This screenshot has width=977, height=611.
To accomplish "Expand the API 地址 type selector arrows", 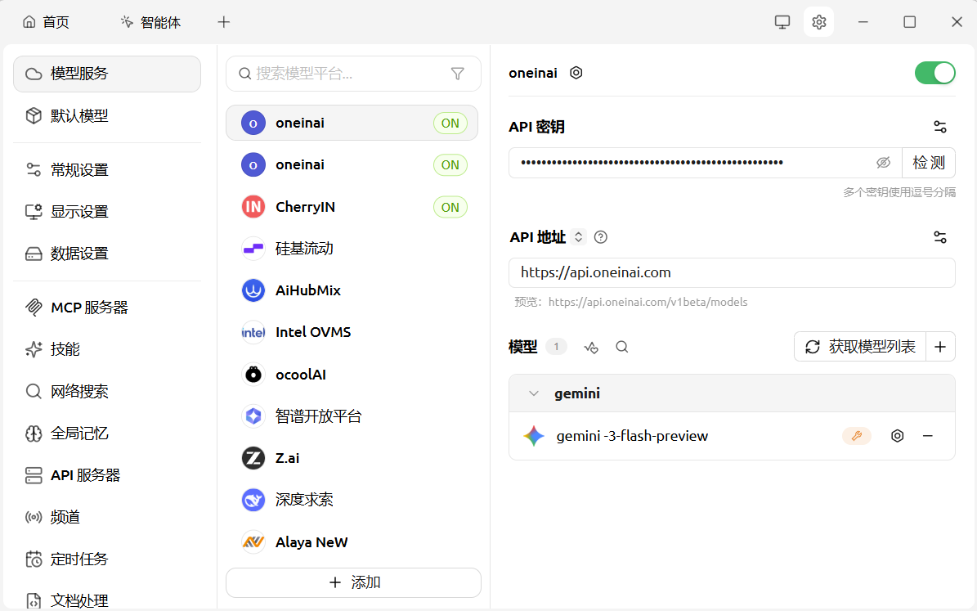I will coord(578,237).
